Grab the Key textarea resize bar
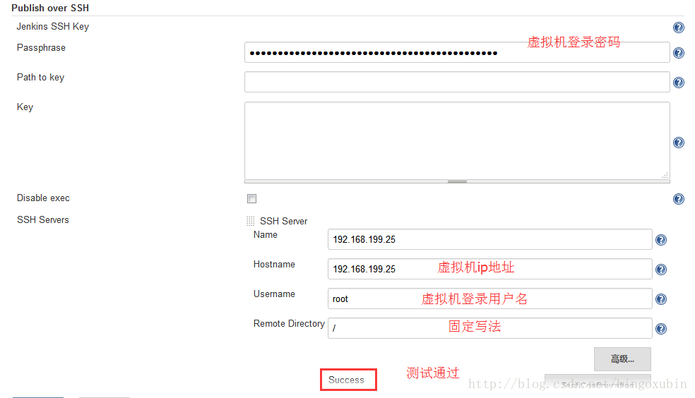695x398 pixels. pyautogui.click(x=457, y=181)
